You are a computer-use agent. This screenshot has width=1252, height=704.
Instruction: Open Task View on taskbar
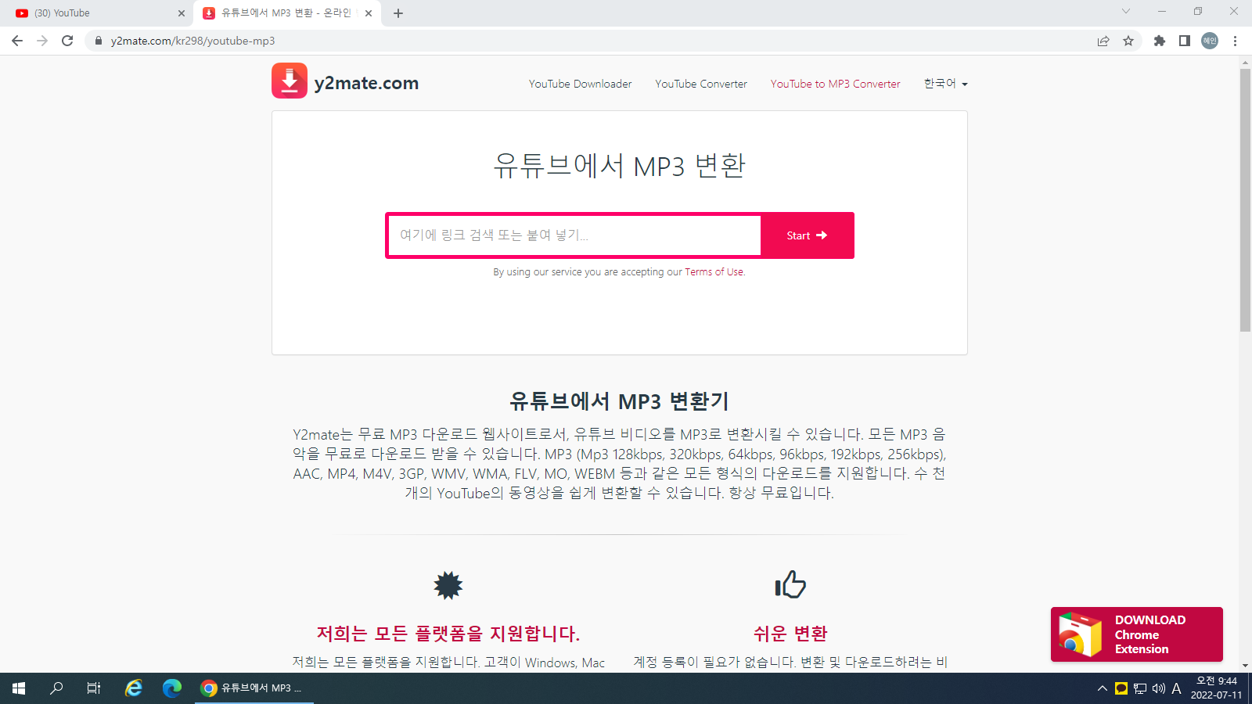point(94,688)
